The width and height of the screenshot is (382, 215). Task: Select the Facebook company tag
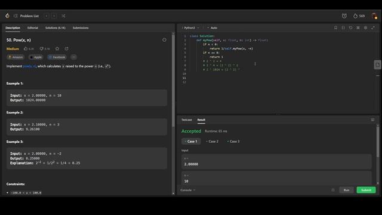coord(57,57)
